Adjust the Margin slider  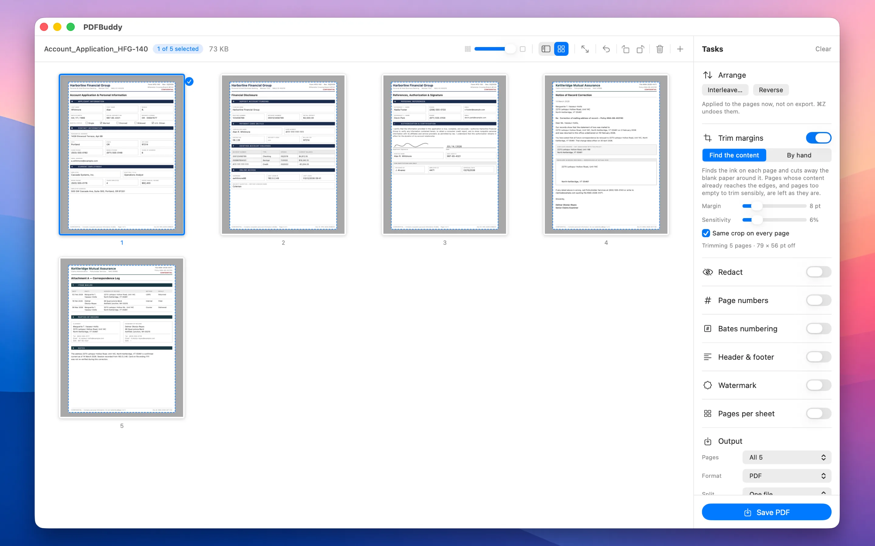click(774, 206)
